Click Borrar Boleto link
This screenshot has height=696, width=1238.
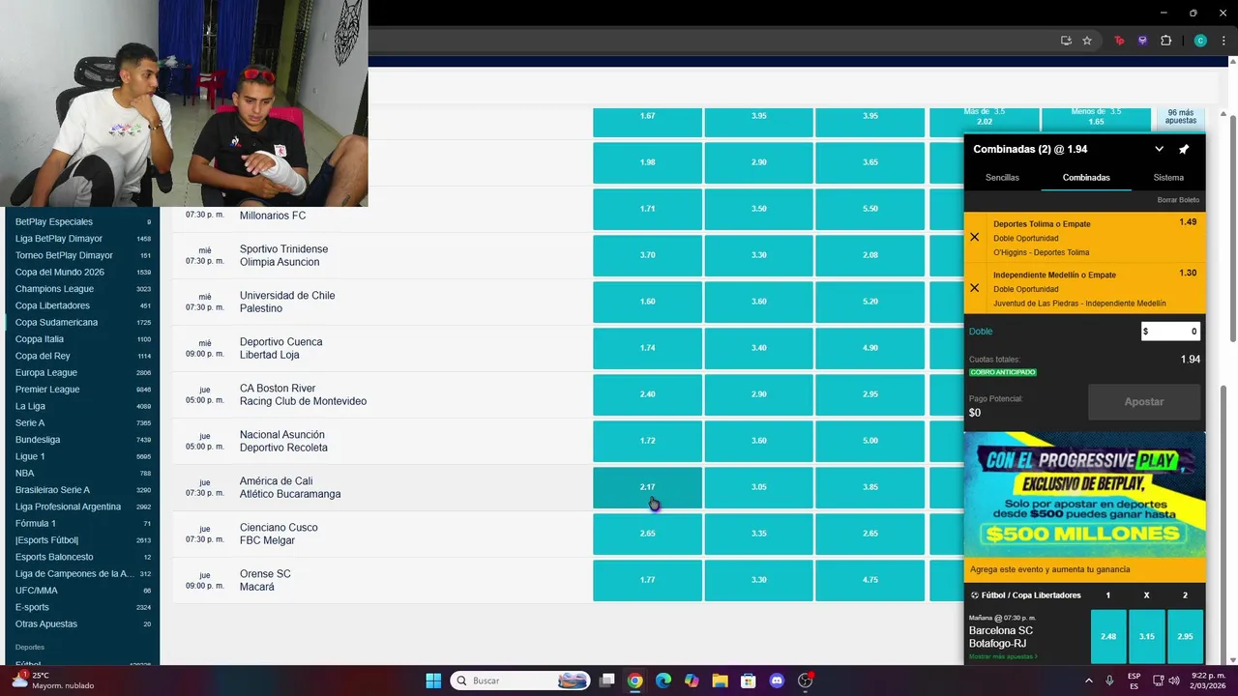(1178, 200)
